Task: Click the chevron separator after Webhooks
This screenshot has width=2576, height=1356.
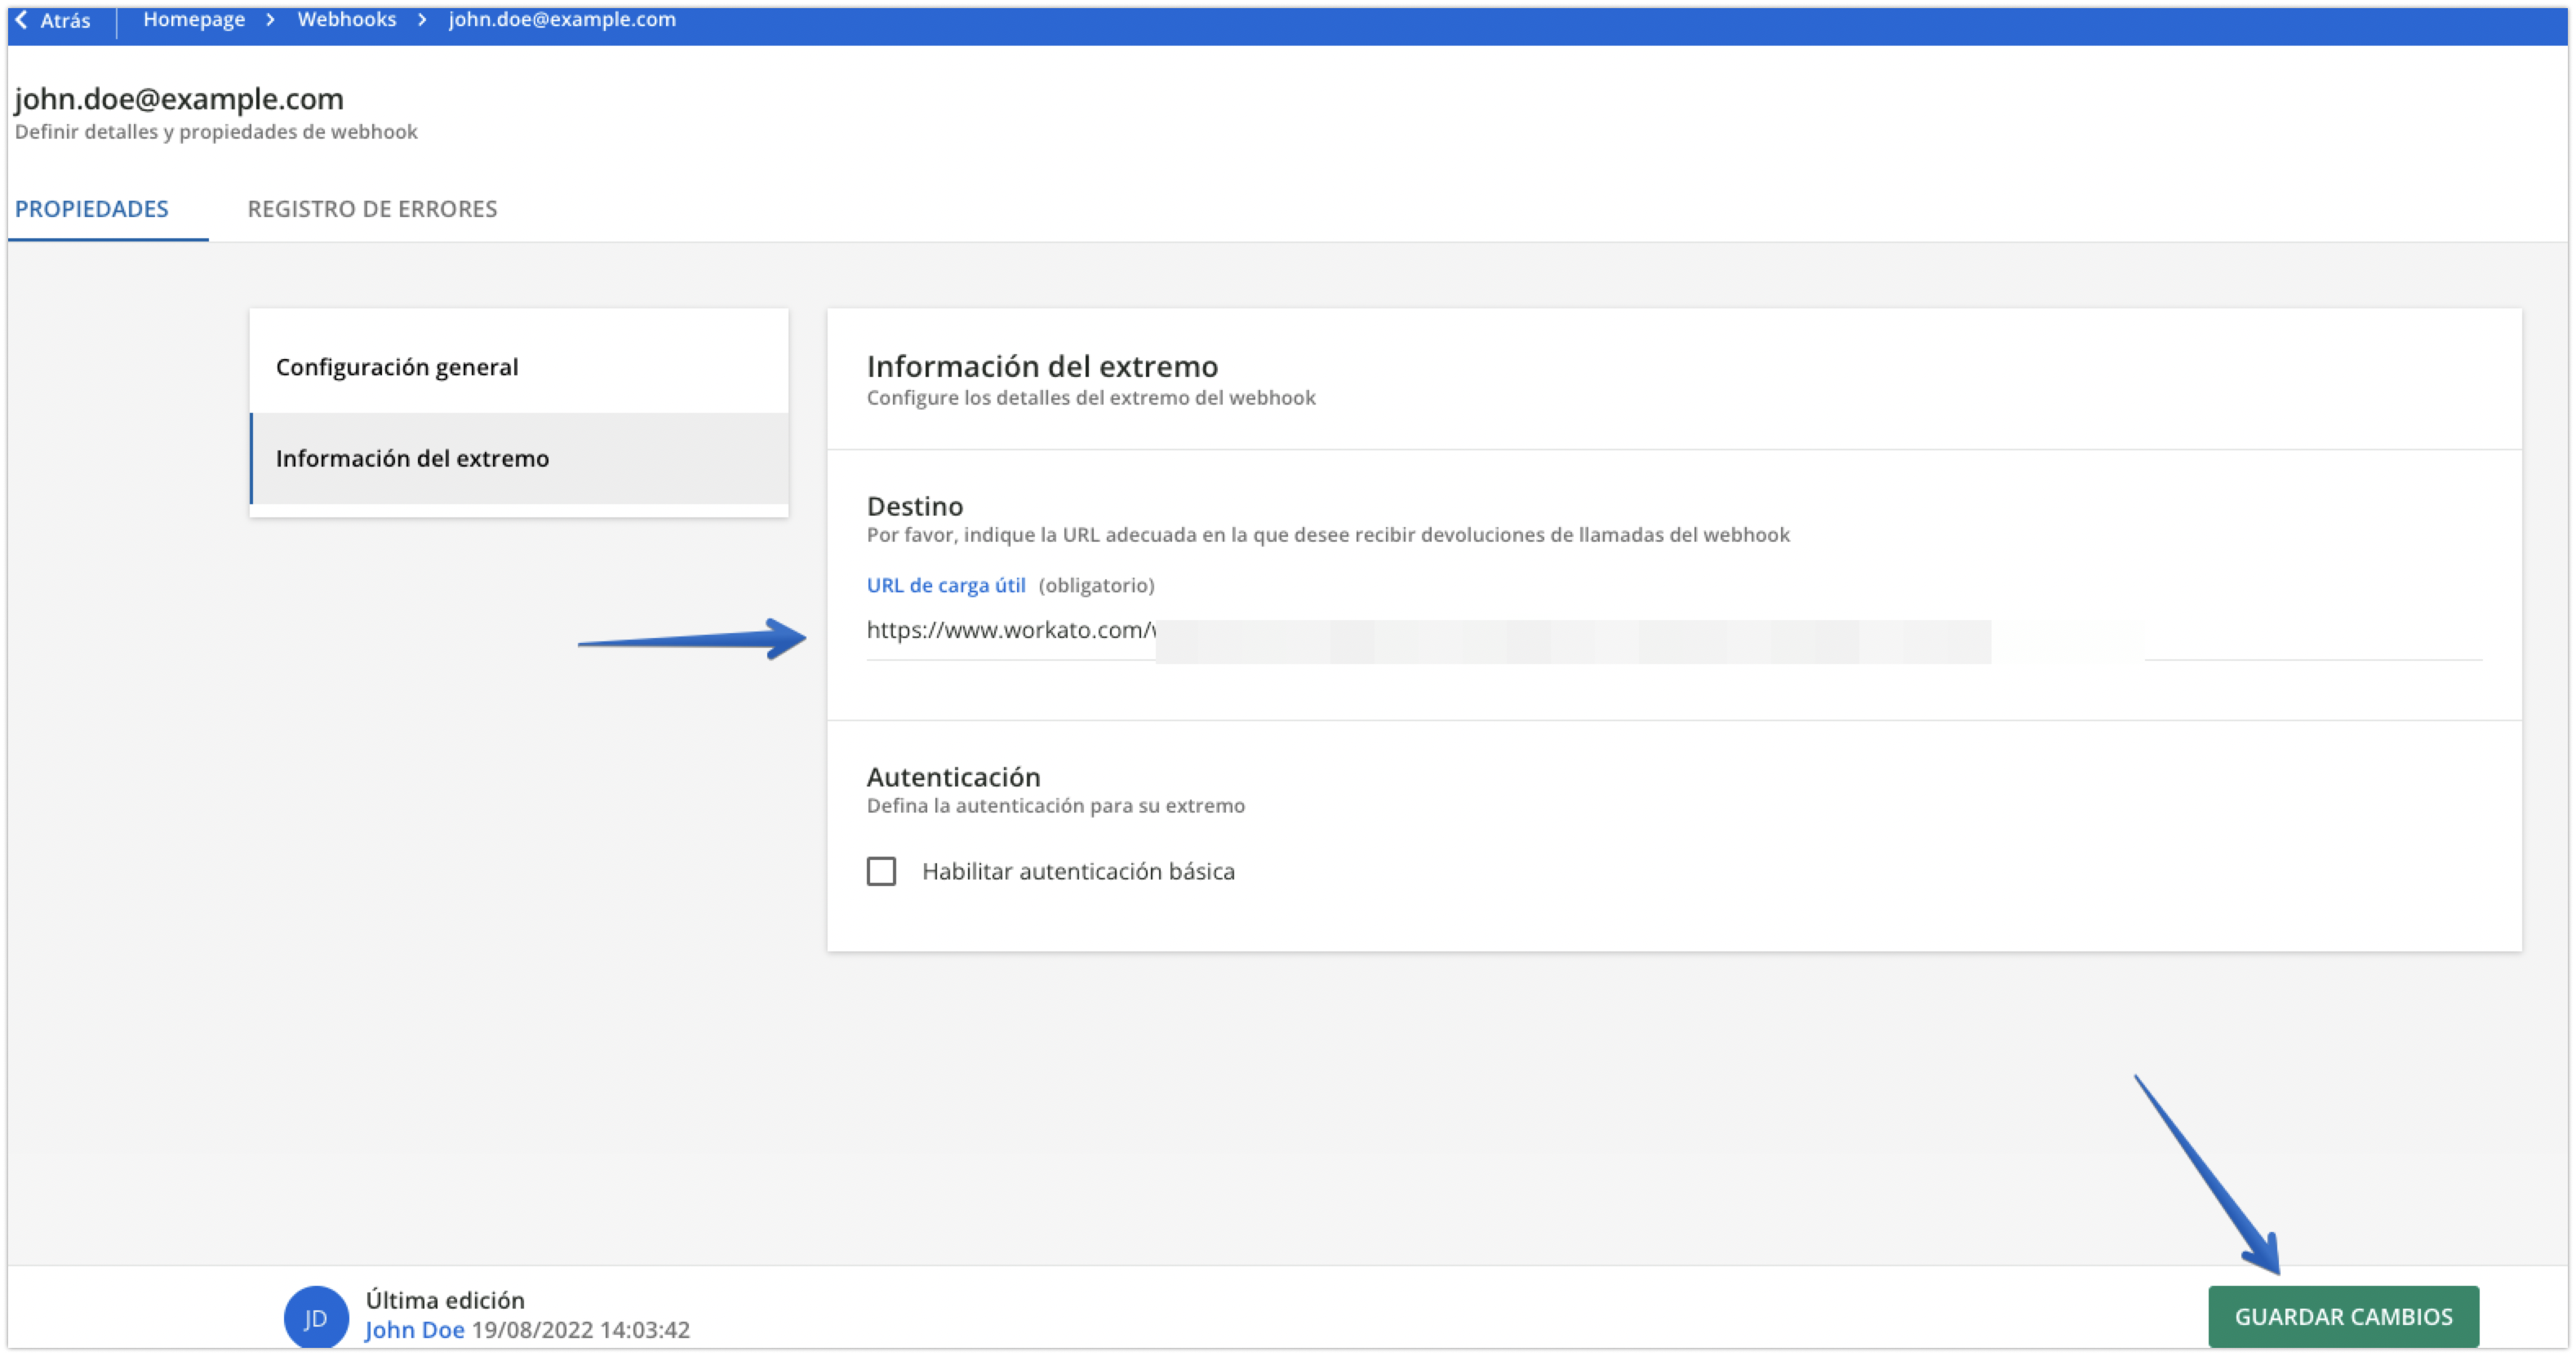Action: point(422,20)
